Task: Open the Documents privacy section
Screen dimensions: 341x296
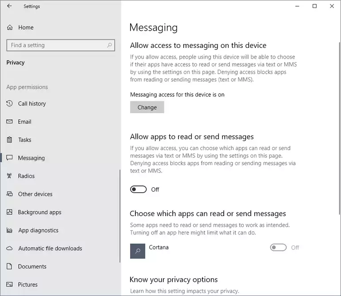Action: point(32,267)
